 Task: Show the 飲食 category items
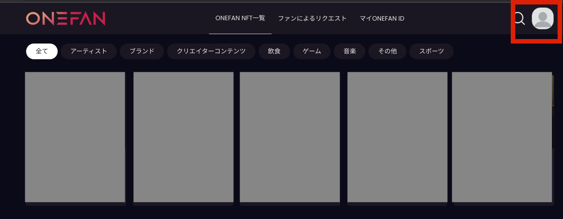[x=274, y=51]
